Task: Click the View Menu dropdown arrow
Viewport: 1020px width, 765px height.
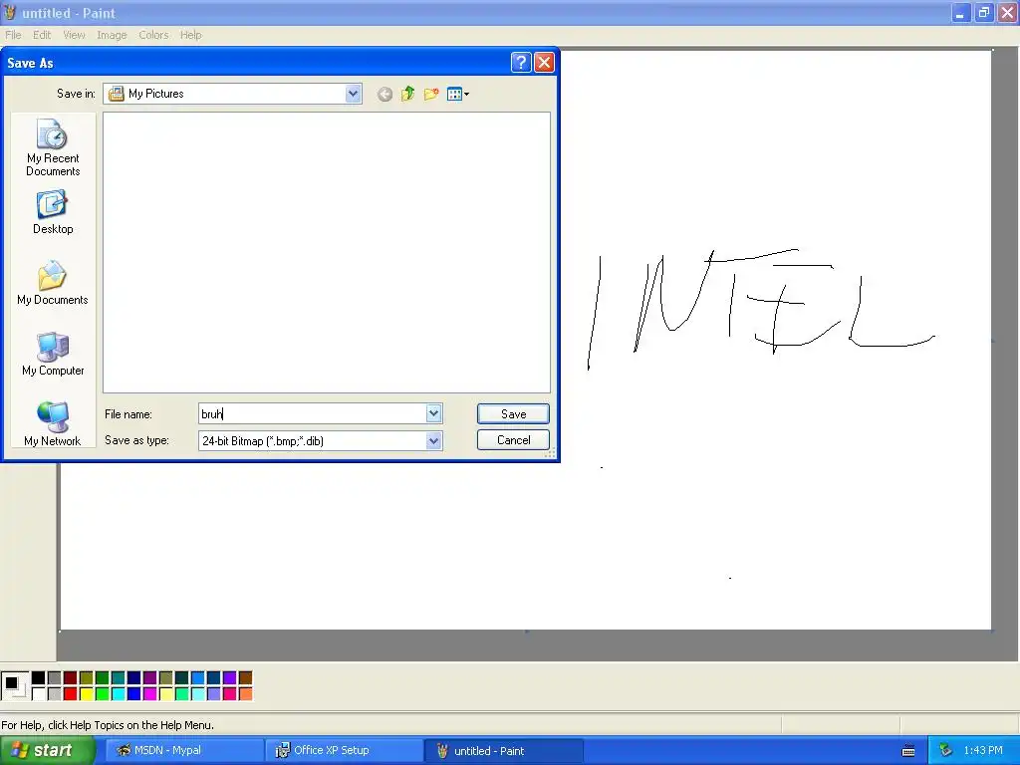Action: [466, 95]
